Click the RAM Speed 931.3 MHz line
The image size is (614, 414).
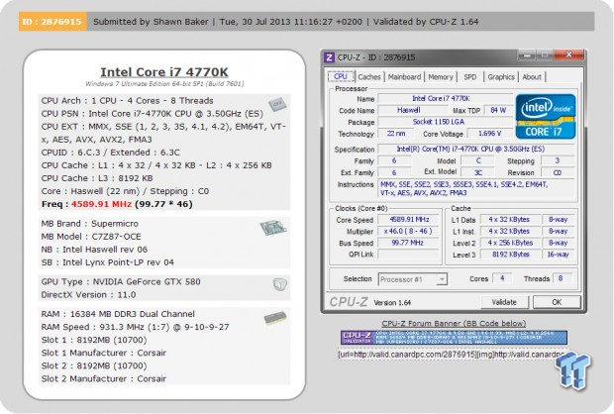(x=135, y=327)
